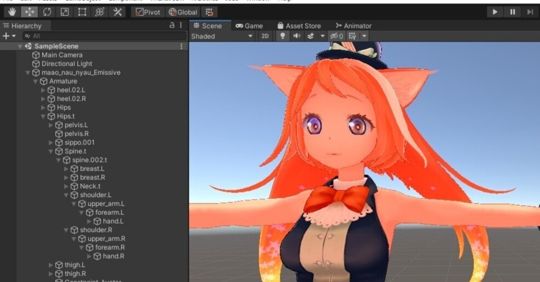Toggle scene audio with the speaker icon

click(297, 36)
